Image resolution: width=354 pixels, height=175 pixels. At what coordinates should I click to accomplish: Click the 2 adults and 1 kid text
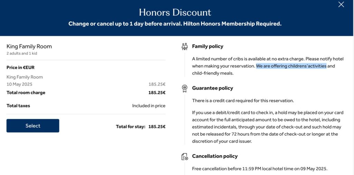(22, 53)
